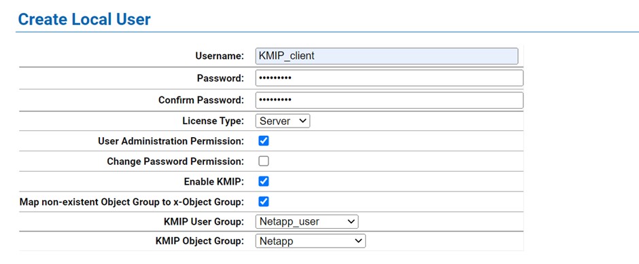
Task: Click the Change Password Permission: label
Action: [175, 162]
